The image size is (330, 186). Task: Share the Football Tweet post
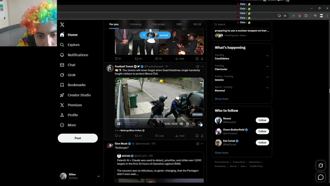pos(202,136)
